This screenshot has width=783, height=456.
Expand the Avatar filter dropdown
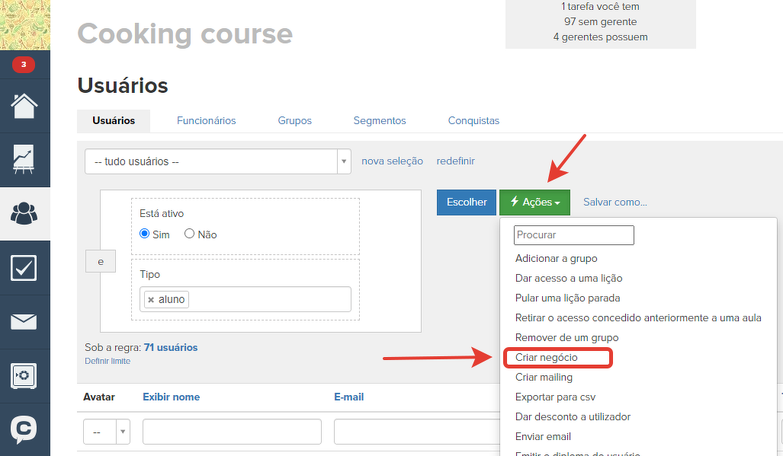click(x=122, y=432)
